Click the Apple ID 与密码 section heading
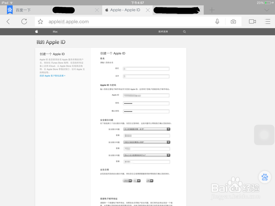 click(108, 85)
